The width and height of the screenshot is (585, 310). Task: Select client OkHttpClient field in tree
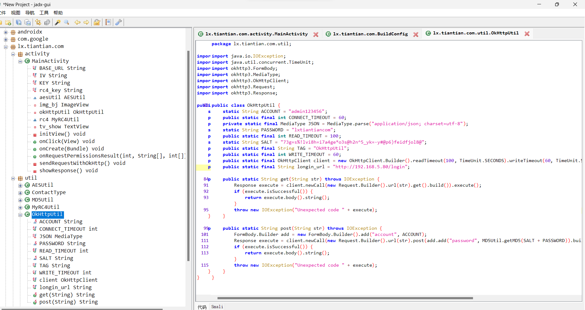click(68, 280)
